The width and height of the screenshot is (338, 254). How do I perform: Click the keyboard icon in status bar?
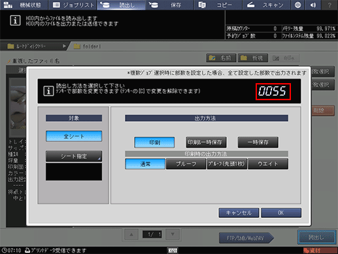click(173, 250)
